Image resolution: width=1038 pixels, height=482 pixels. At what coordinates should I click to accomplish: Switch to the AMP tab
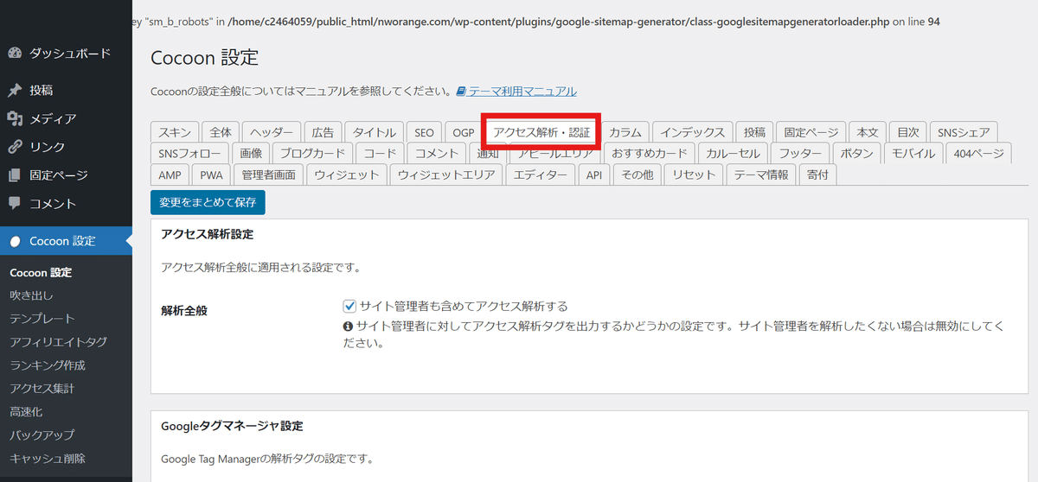pos(170,174)
